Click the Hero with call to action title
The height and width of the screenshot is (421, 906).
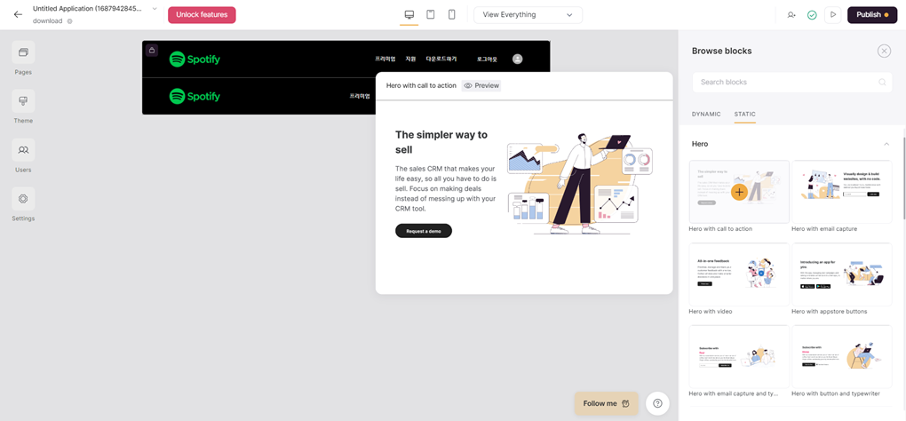pyautogui.click(x=421, y=85)
